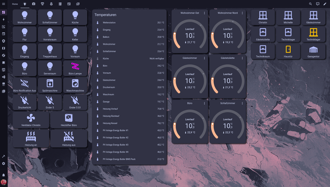This screenshot has width=330, height=187.
Task: Open PV Anlage Energy Butler #1 row
Action: [130, 131]
